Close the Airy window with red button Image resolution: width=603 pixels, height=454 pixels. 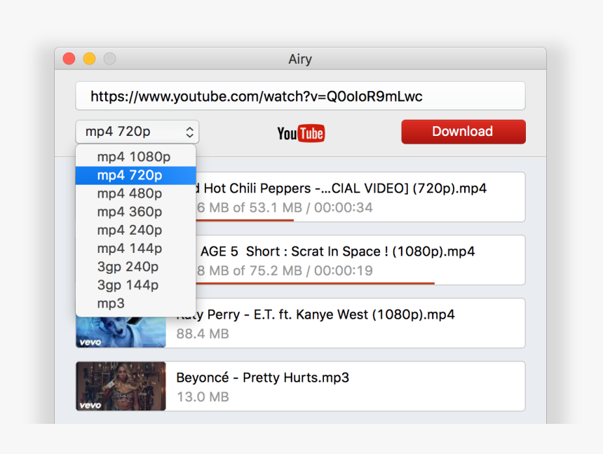[x=69, y=59]
